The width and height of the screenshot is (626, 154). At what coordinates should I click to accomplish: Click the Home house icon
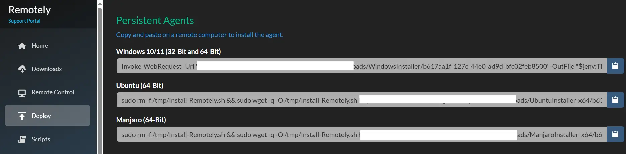pos(22,46)
